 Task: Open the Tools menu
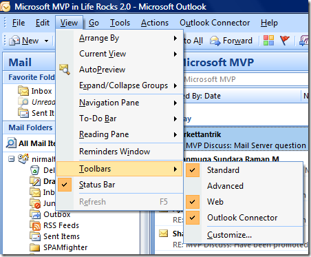[120, 23]
